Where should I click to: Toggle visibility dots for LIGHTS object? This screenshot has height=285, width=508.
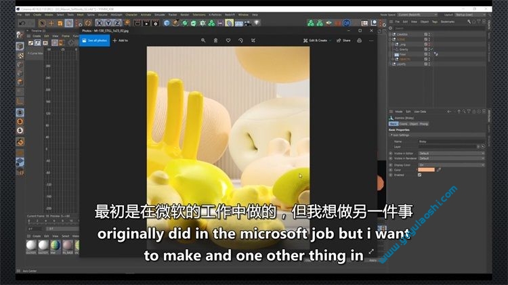pyautogui.click(x=429, y=64)
